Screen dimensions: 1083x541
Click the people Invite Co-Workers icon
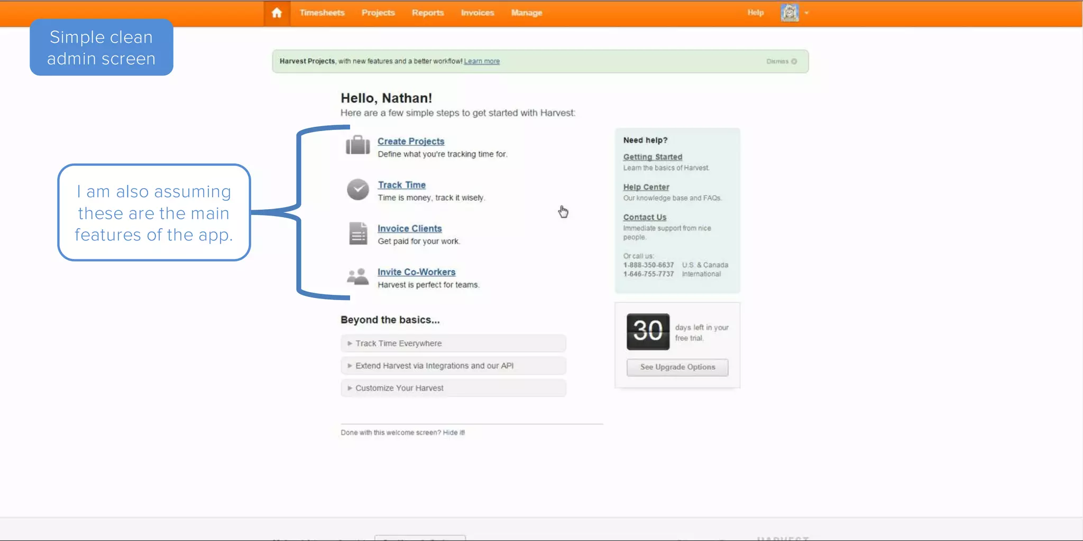point(357,276)
